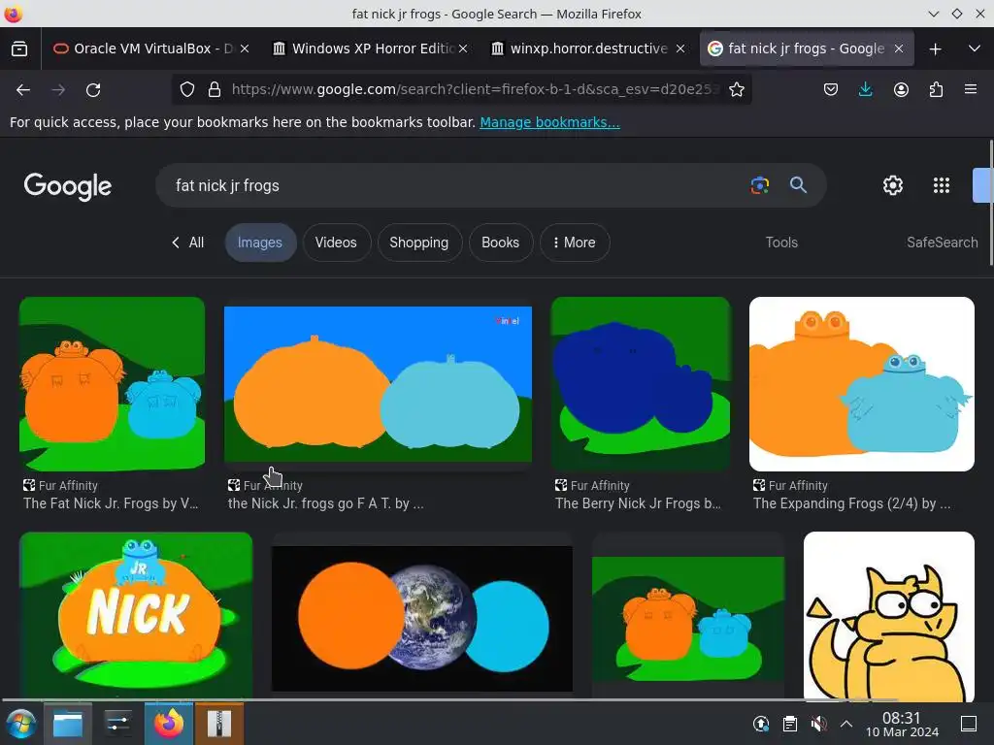This screenshot has width=994, height=745.
Task: Select the Books filter chip
Action: (500, 243)
